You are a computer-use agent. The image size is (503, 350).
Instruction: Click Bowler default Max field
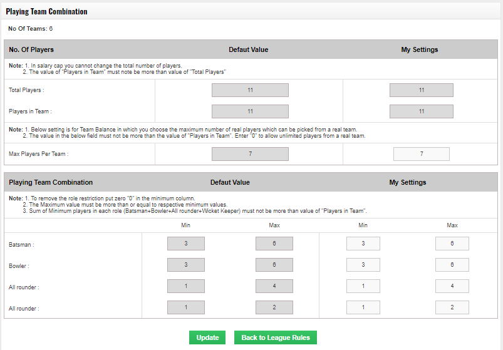pyautogui.click(x=274, y=265)
